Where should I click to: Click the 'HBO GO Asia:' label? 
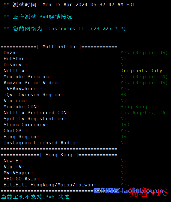pyautogui.click(x=21, y=179)
